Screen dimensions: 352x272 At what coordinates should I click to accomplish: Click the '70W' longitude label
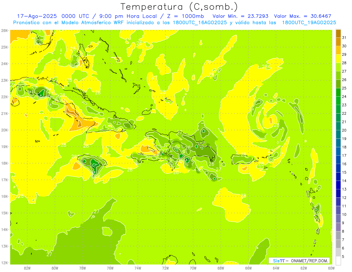(x=193, y=268)
